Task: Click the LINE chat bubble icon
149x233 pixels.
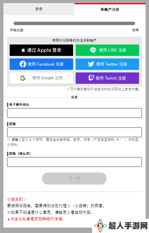Action: click(x=93, y=50)
